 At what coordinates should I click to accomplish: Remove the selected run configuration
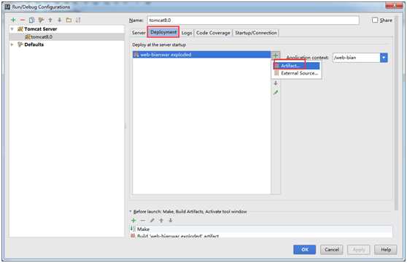pos(23,20)
